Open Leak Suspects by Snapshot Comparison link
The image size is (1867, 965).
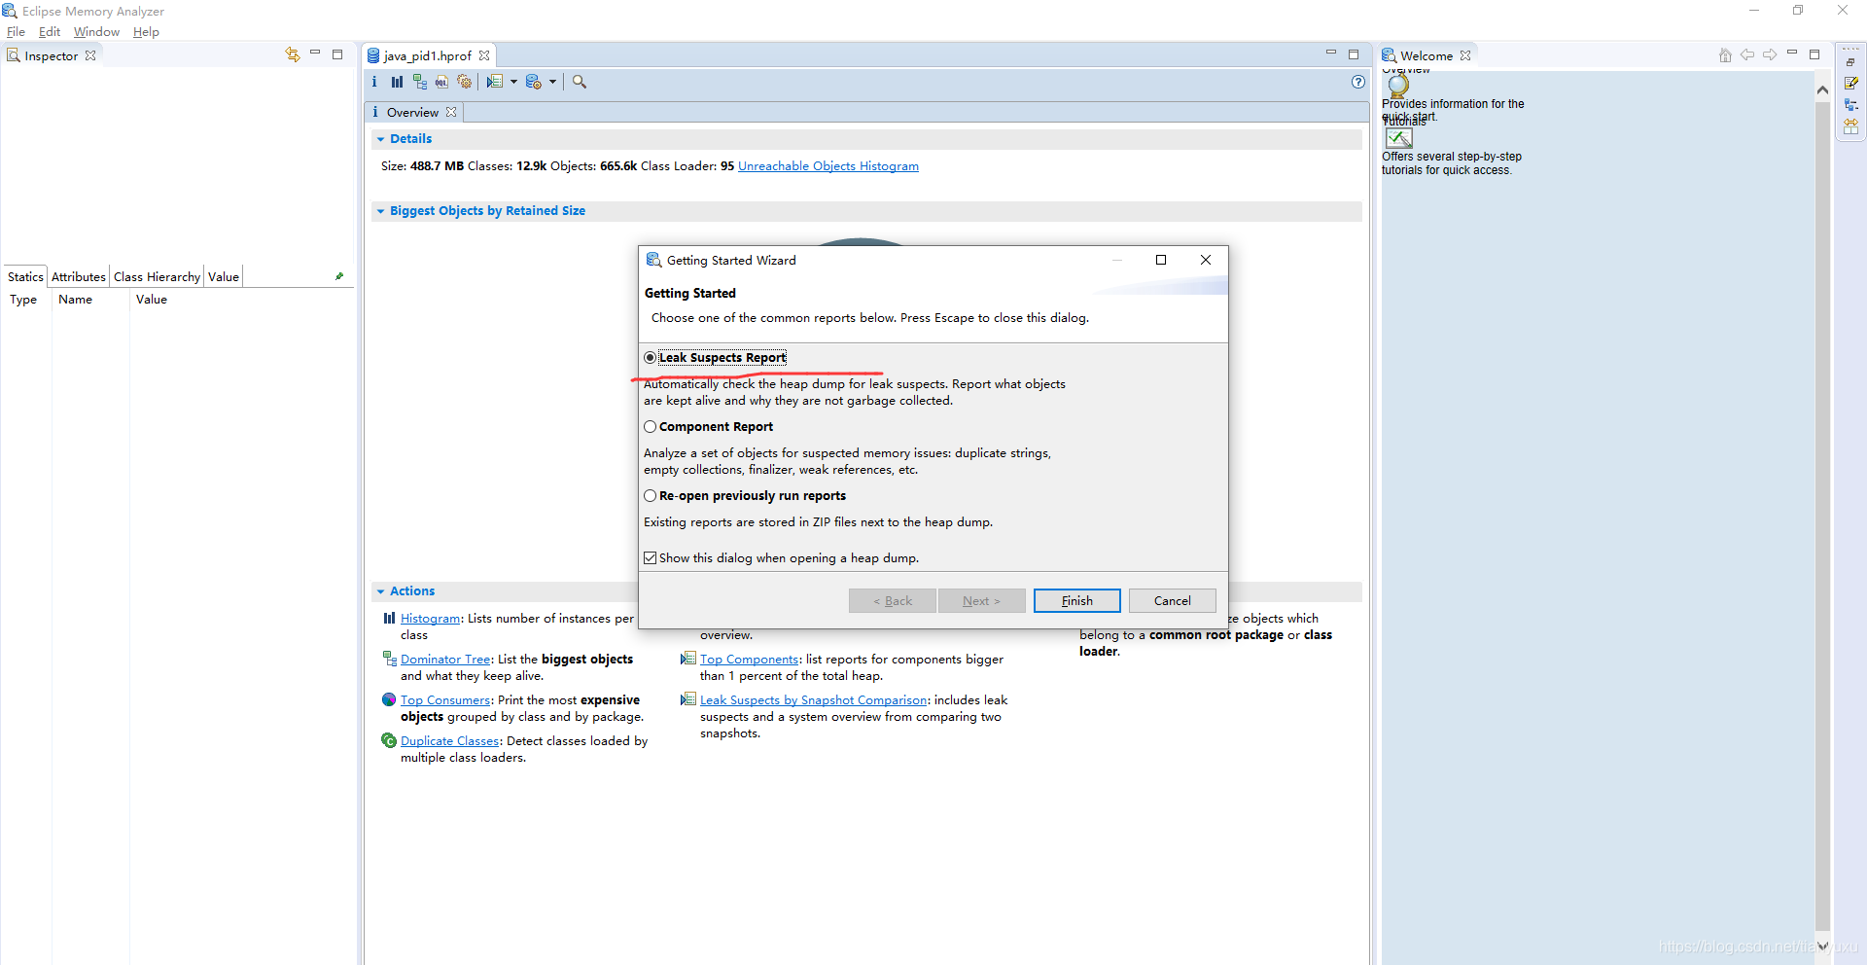814,700
